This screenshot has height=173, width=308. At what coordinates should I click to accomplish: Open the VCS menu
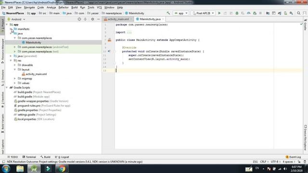point(99,8)
